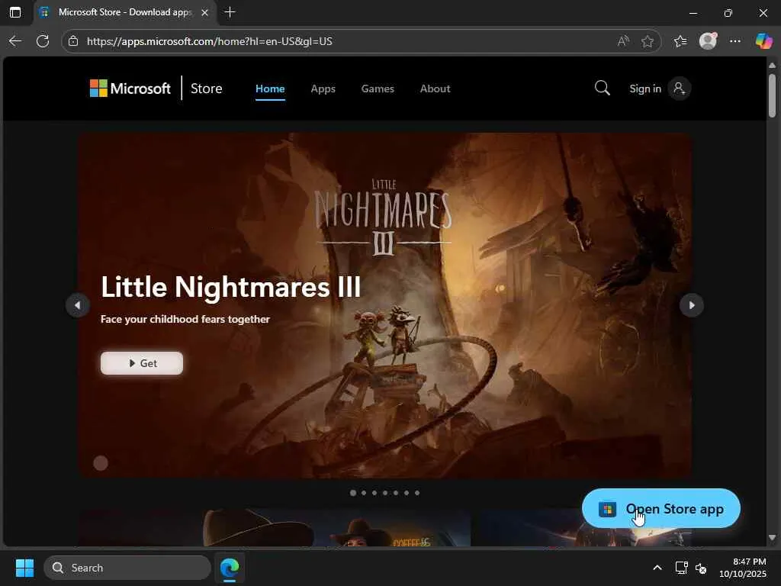Select the second carousel page dot
This screenshot has height=586, width=781.
click(x=364, y=493)
